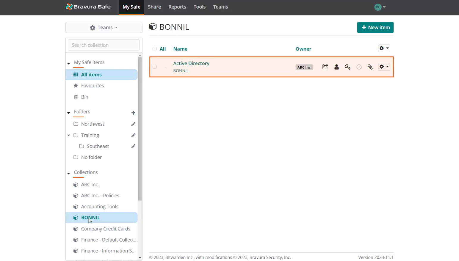Screen dimensions: 459x261
Task: Open the Teams dropdown in sidebar
Action: pos(104,27)
